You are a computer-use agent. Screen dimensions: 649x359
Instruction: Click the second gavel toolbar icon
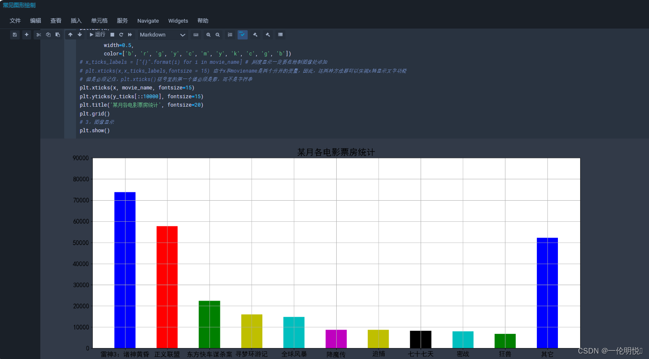tap(268, 35)
